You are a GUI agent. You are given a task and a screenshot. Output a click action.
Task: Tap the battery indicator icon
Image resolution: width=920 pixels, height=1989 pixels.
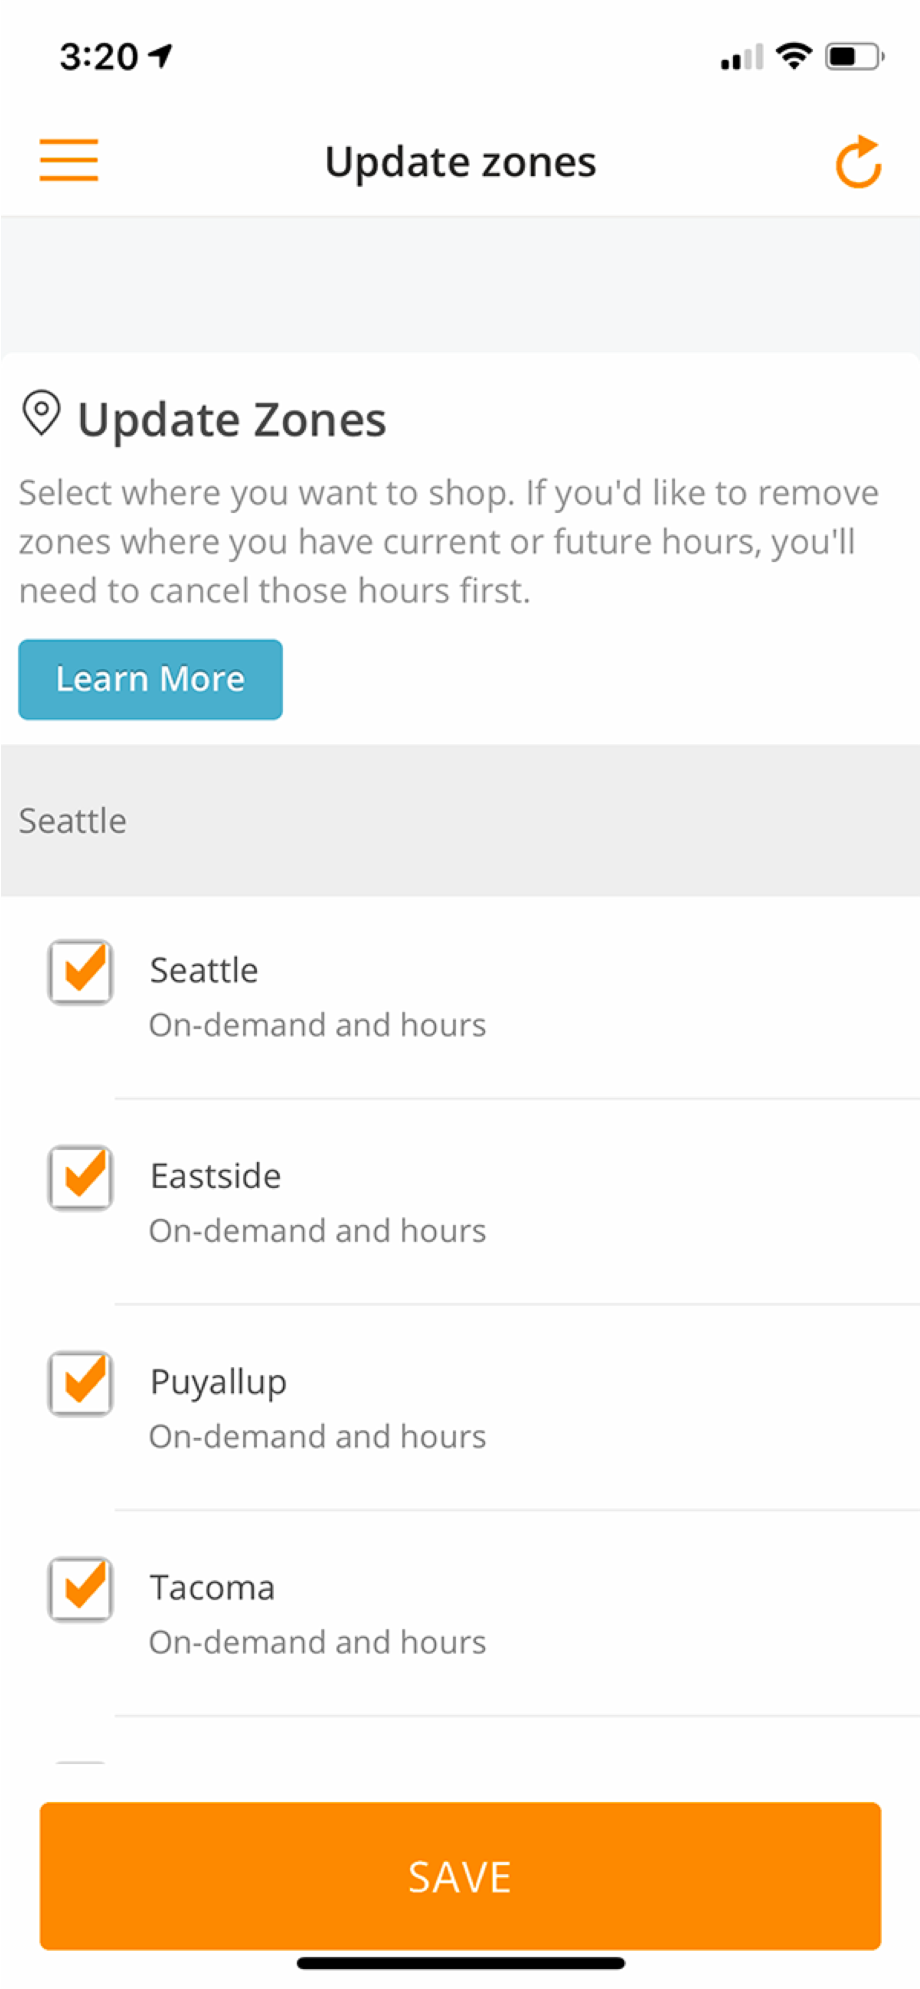853,56
